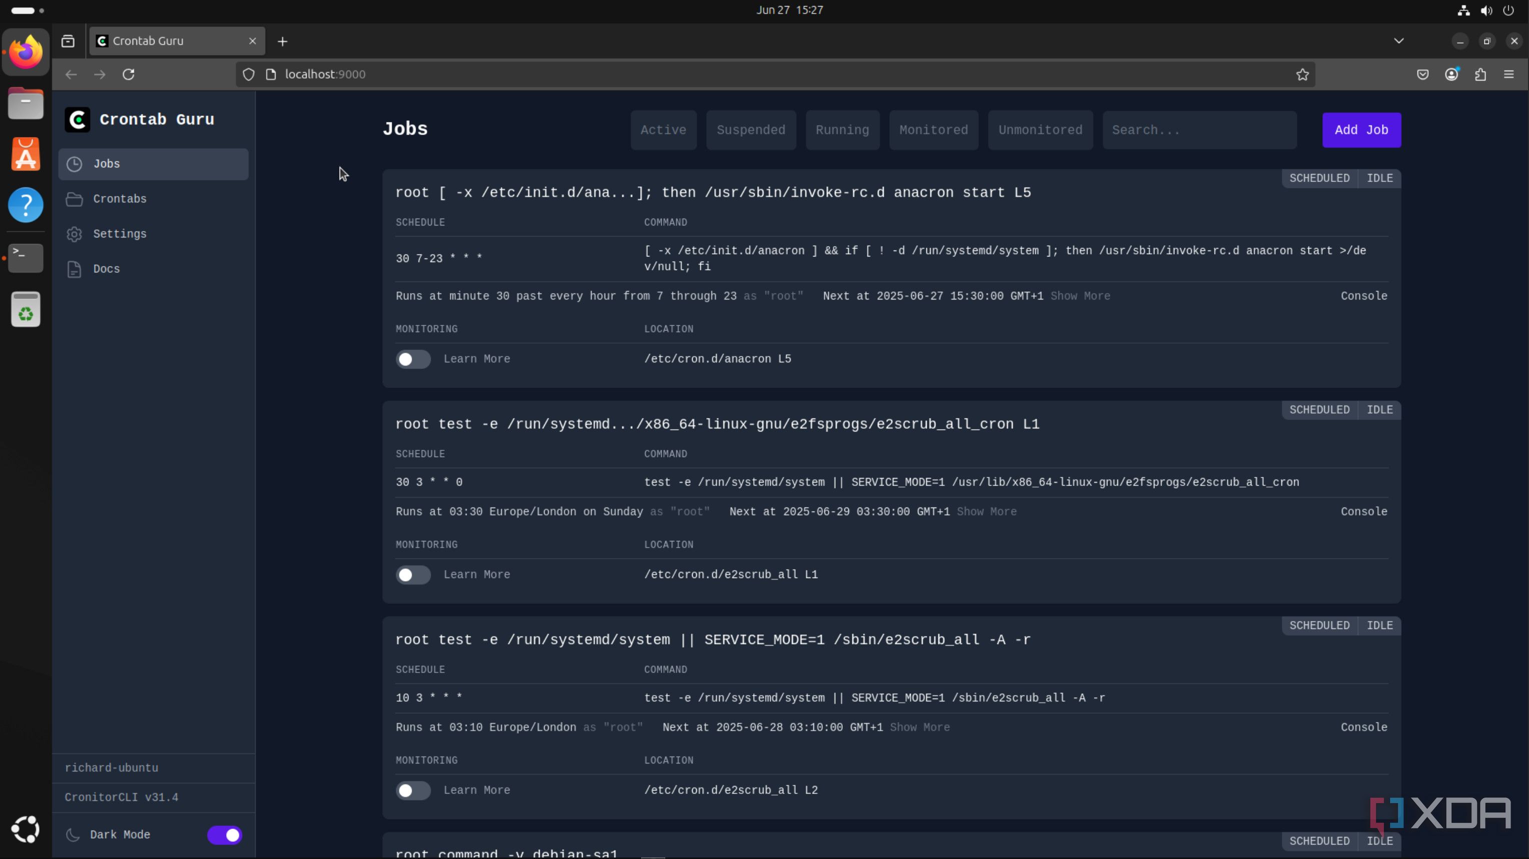Expand Show More for e2scrub_all -A -r job
The width and height of the screenshot is (1529, 859).
click(920, 727)
